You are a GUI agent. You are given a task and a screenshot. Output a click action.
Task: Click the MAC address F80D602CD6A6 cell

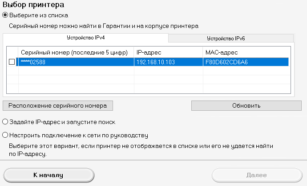(245, 62)
